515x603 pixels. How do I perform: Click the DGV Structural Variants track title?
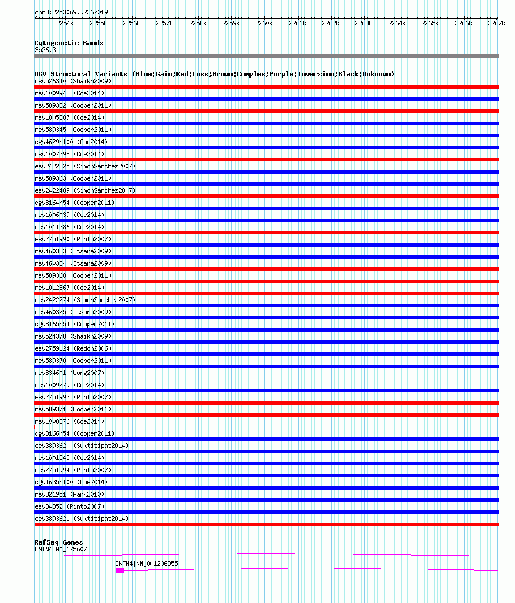click(215, 74)
